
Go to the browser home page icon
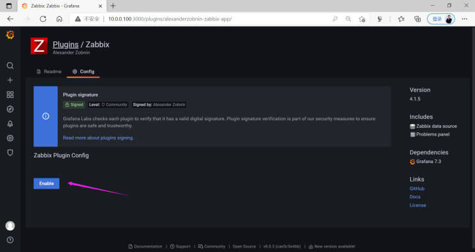pyautogui.click(x=60, y=19)
